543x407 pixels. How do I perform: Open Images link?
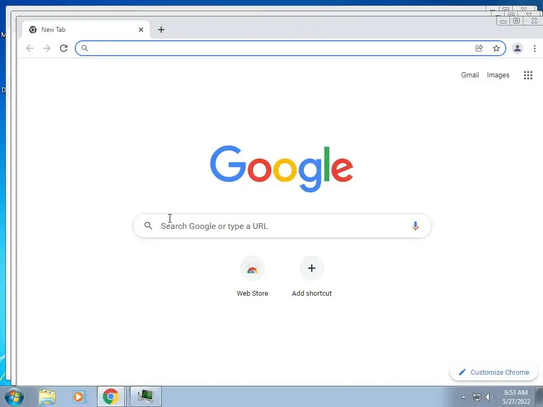(x=498, y=75)
